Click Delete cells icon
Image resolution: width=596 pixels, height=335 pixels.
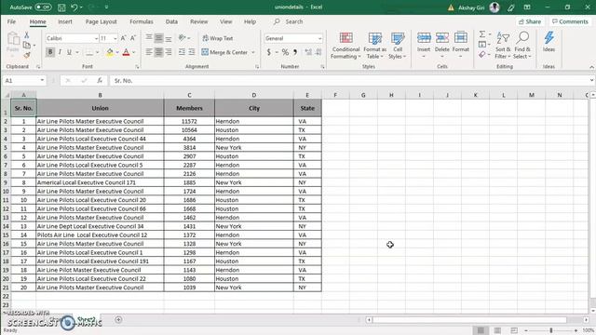pos(442,38)
